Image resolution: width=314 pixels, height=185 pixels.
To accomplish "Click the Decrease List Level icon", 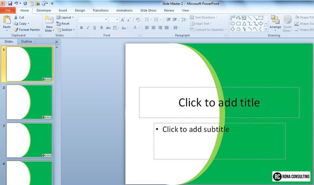I will click(x=168, y=20).
